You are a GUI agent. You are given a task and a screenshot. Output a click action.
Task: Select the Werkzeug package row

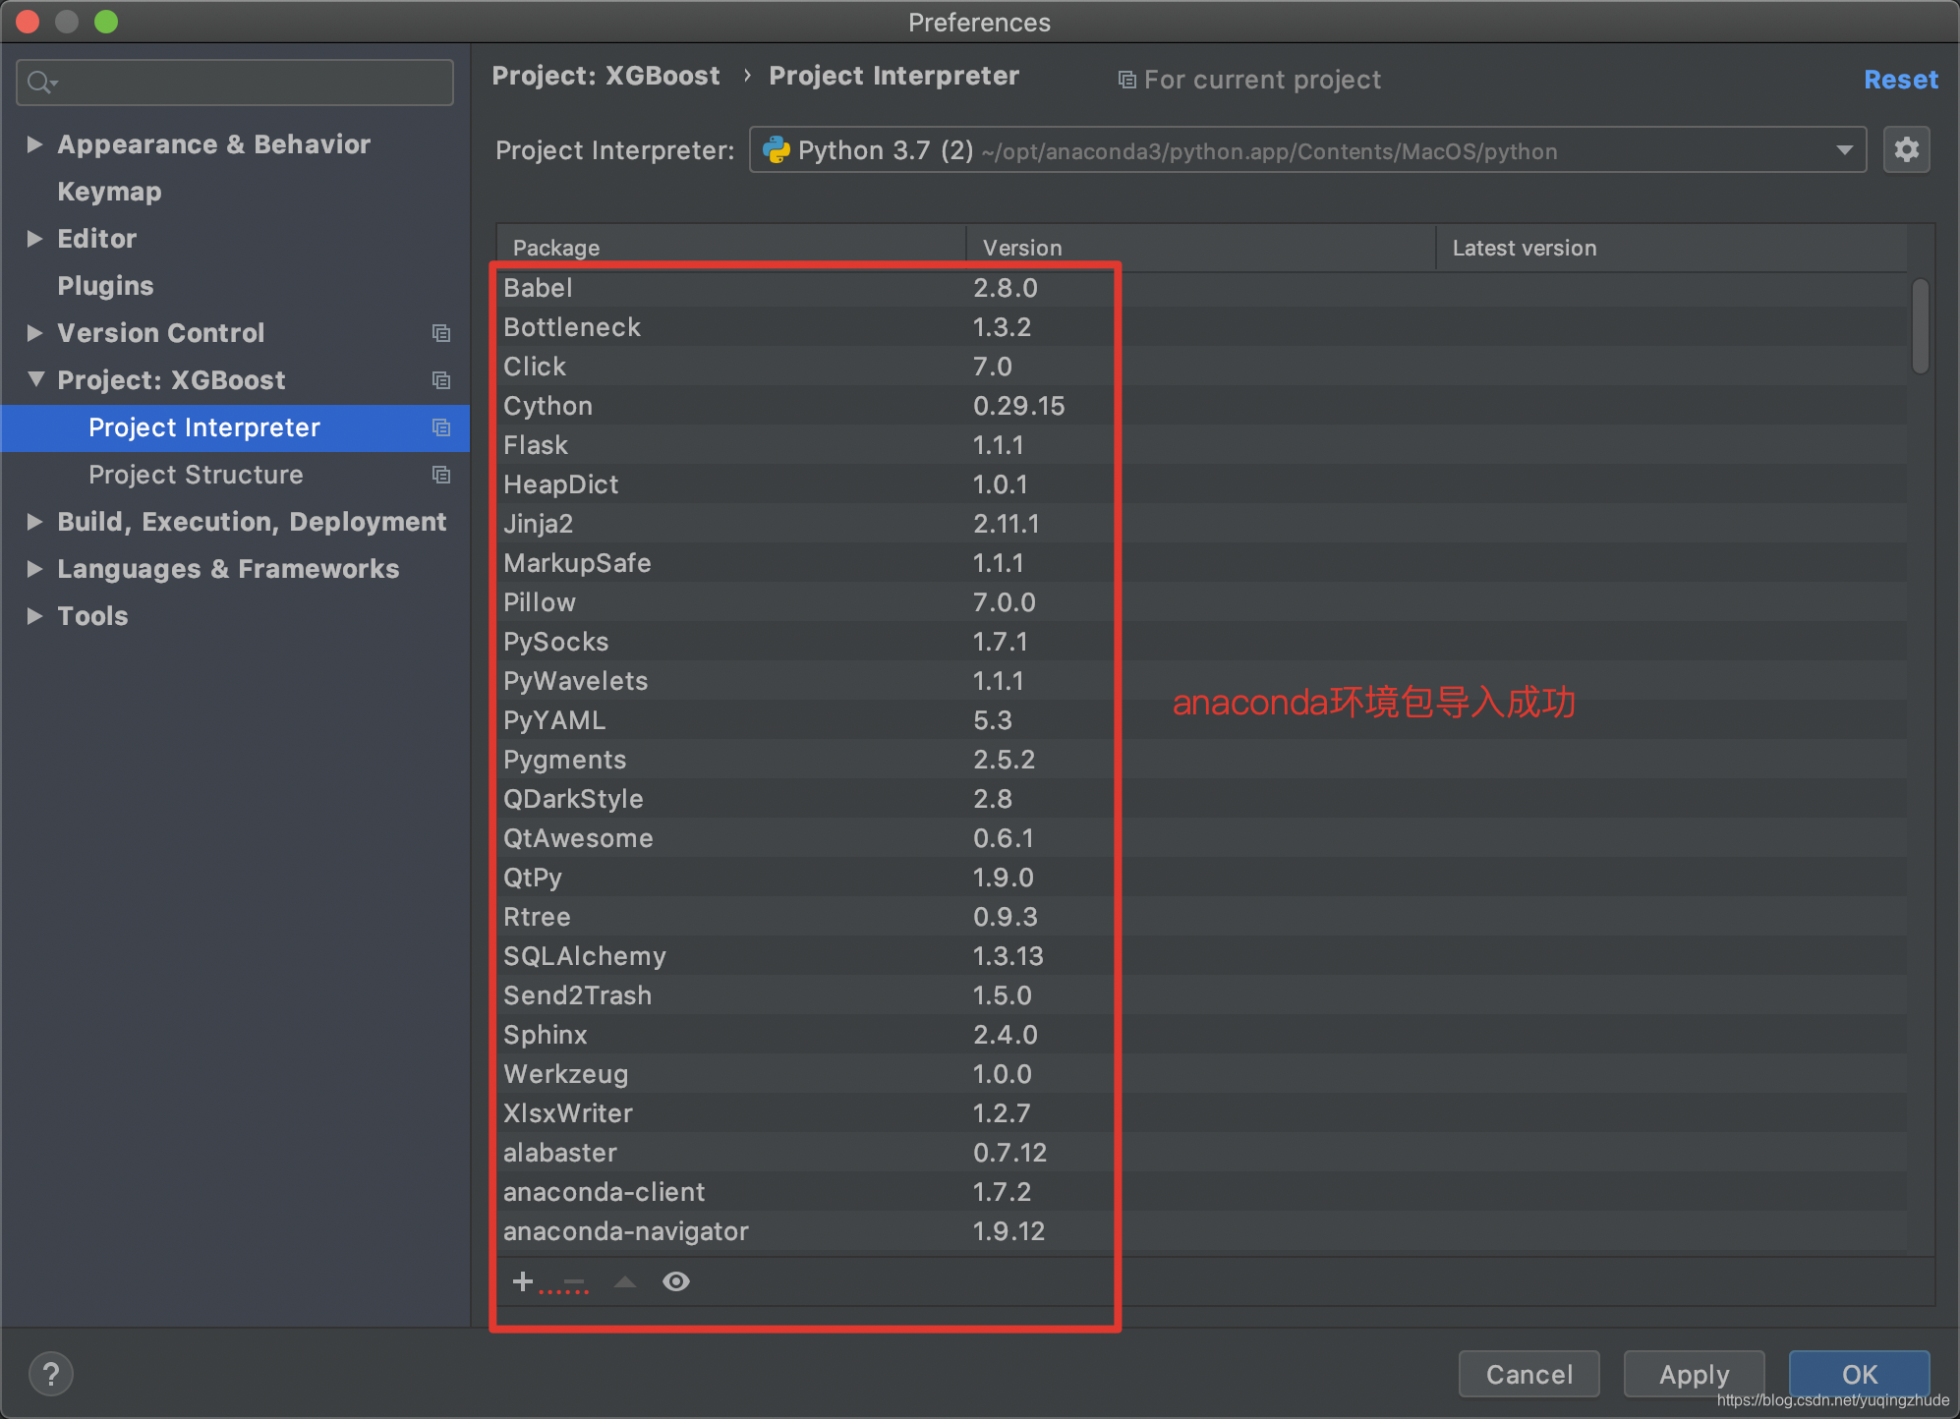(x=1201, y=1074)
